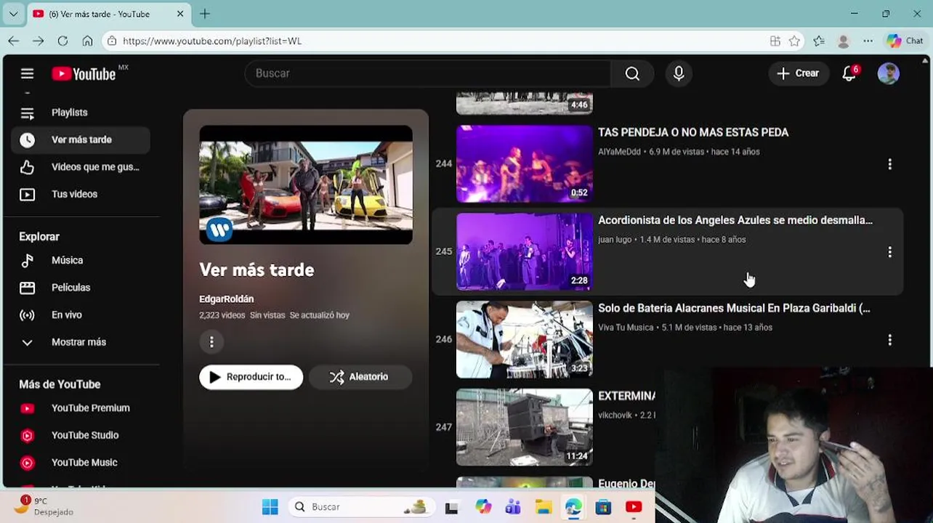The width and height of the screenshot is (933, 523).
Task: Go to the YouTube home logo
Action: [x=84, y=73]
